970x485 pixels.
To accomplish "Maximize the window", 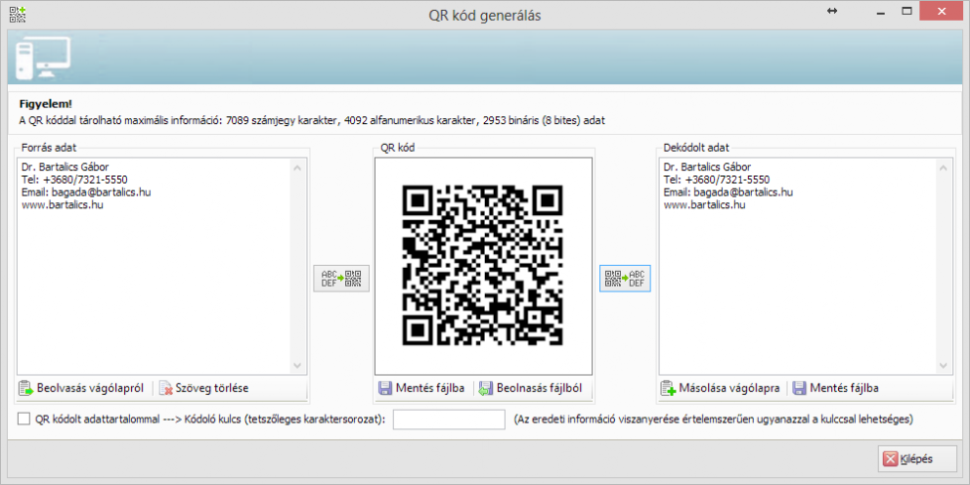I will pos(907,11).
